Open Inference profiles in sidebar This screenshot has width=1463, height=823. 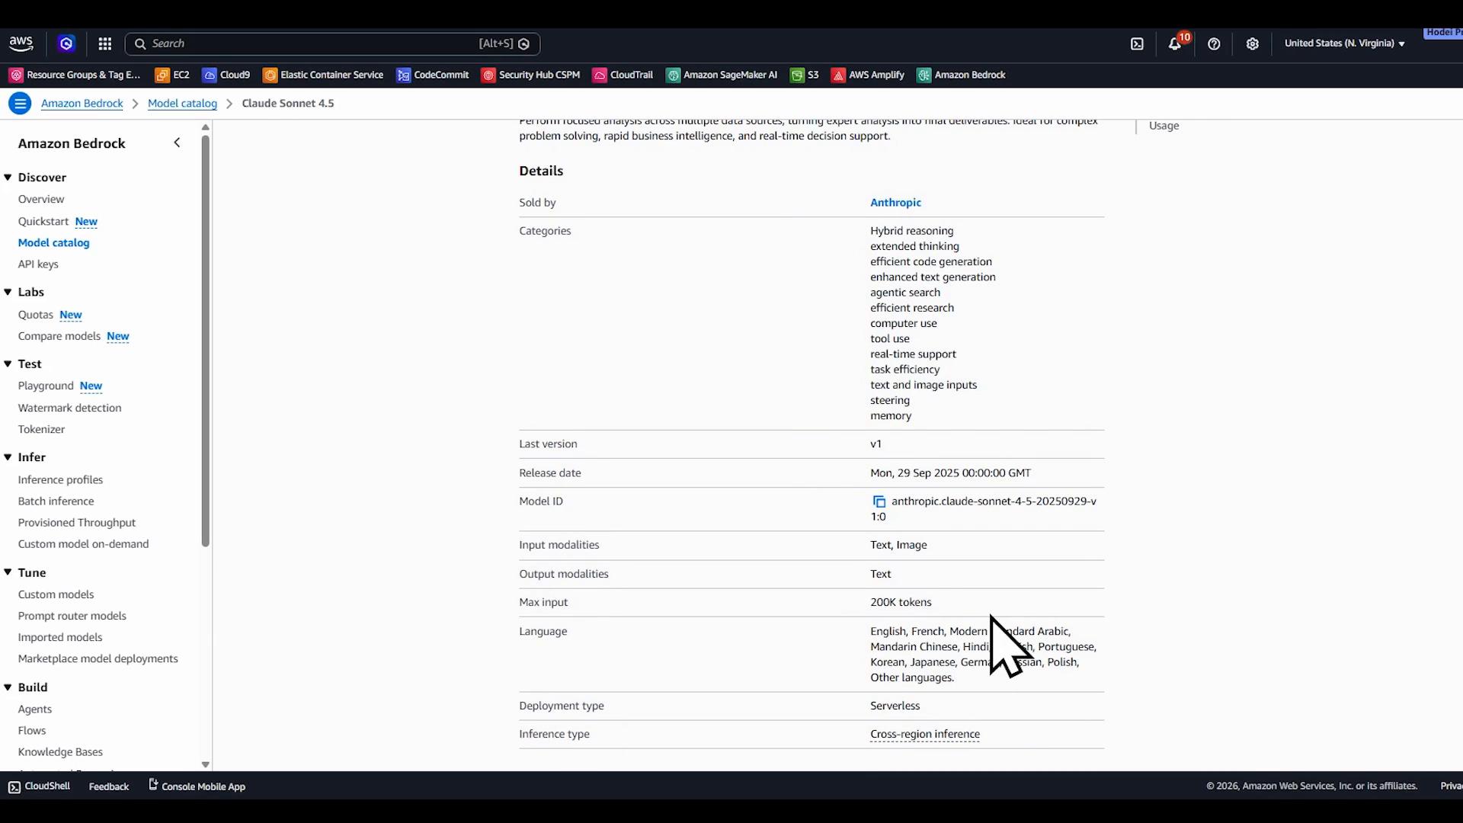click(x=60, y=479)
